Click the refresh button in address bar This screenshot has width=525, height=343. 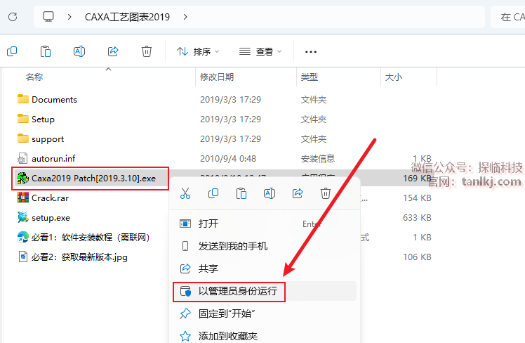13,17
